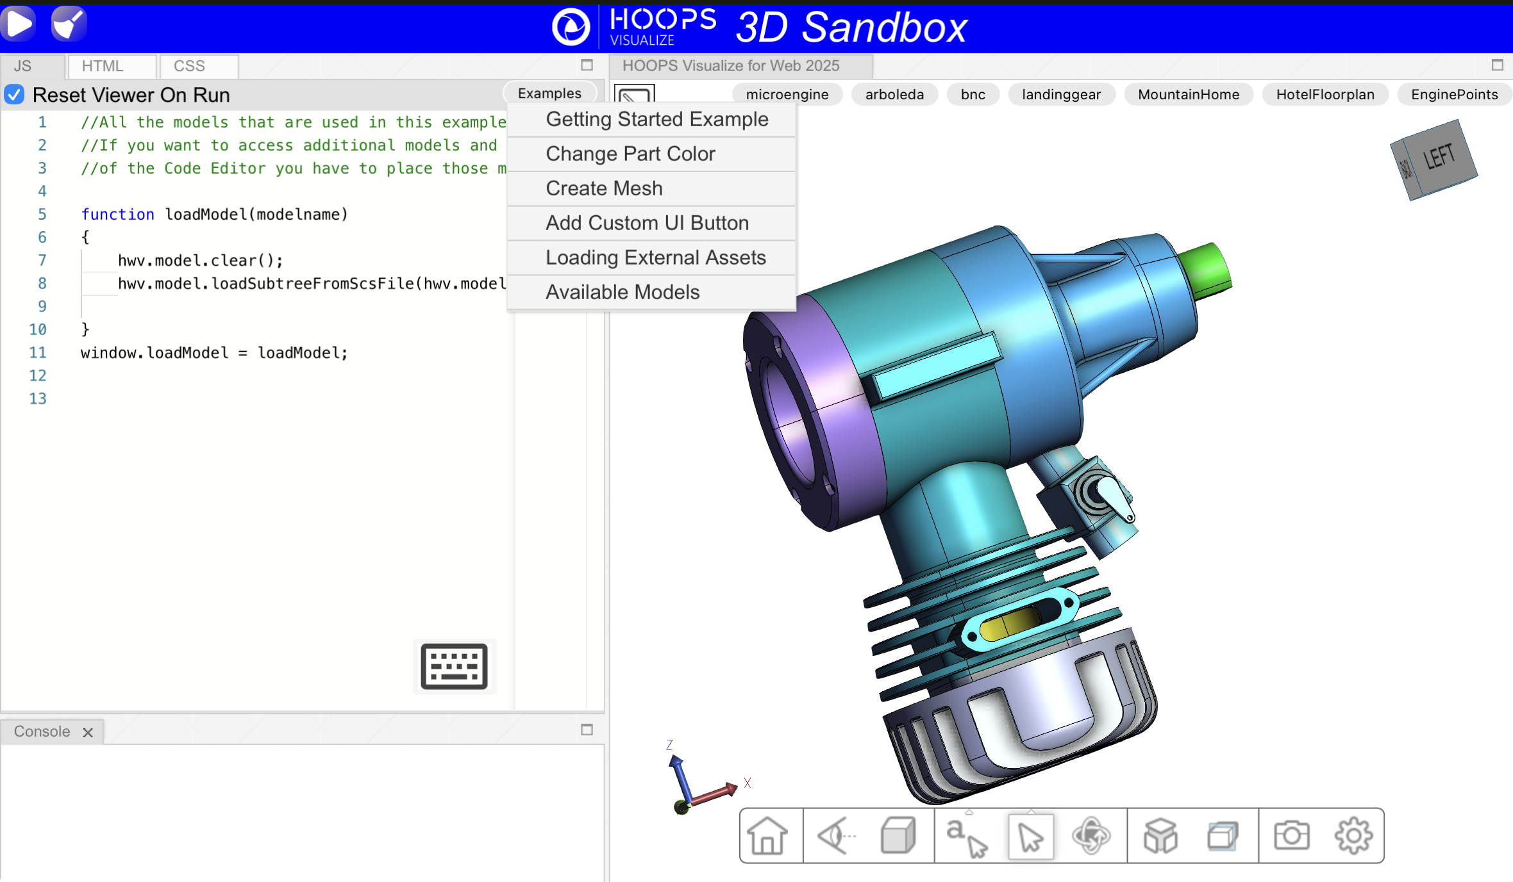Load the MountainHome model
This screenshot has height=882, width=1513.
1188,95
